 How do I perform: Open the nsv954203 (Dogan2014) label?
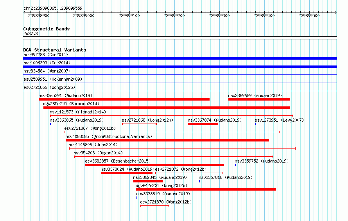[x=98, y=153]
